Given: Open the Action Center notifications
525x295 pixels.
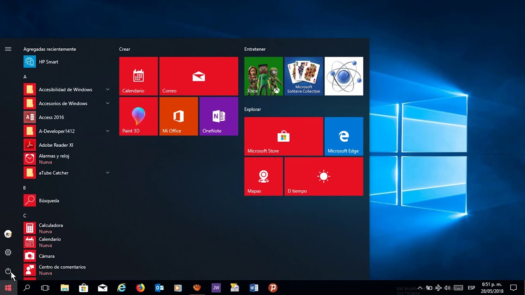Looking at the screenshot, I should click(x=514, y=288).
